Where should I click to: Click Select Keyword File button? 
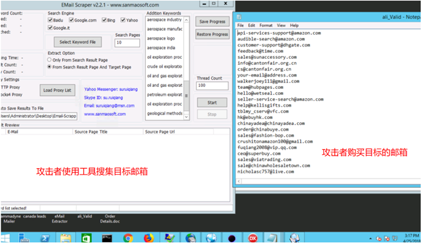(77, 42)
